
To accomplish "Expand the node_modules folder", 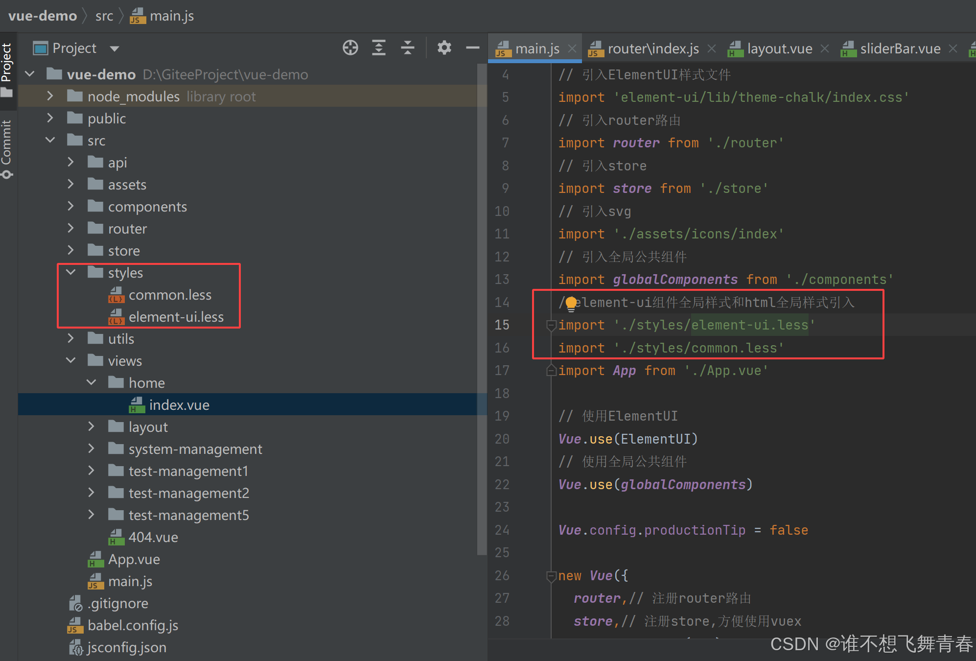I will 50,96.
